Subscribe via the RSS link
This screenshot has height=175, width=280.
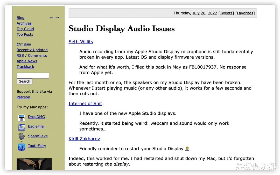(x=20, y=55)
